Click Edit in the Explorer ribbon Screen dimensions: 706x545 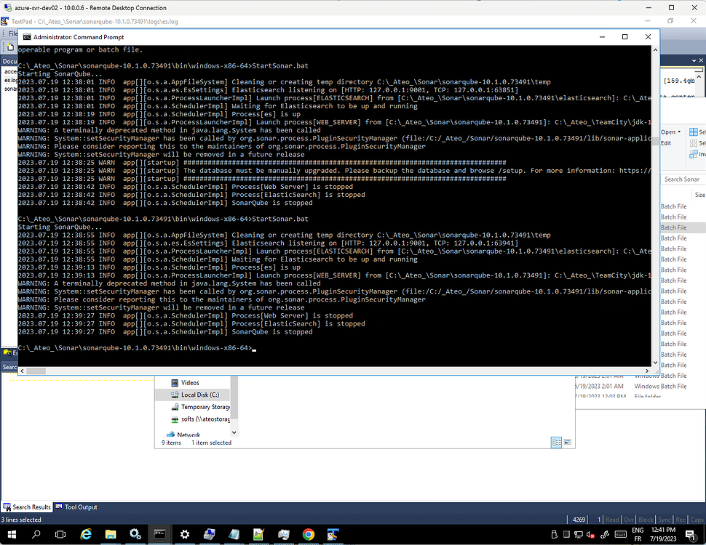coord(666,143)
